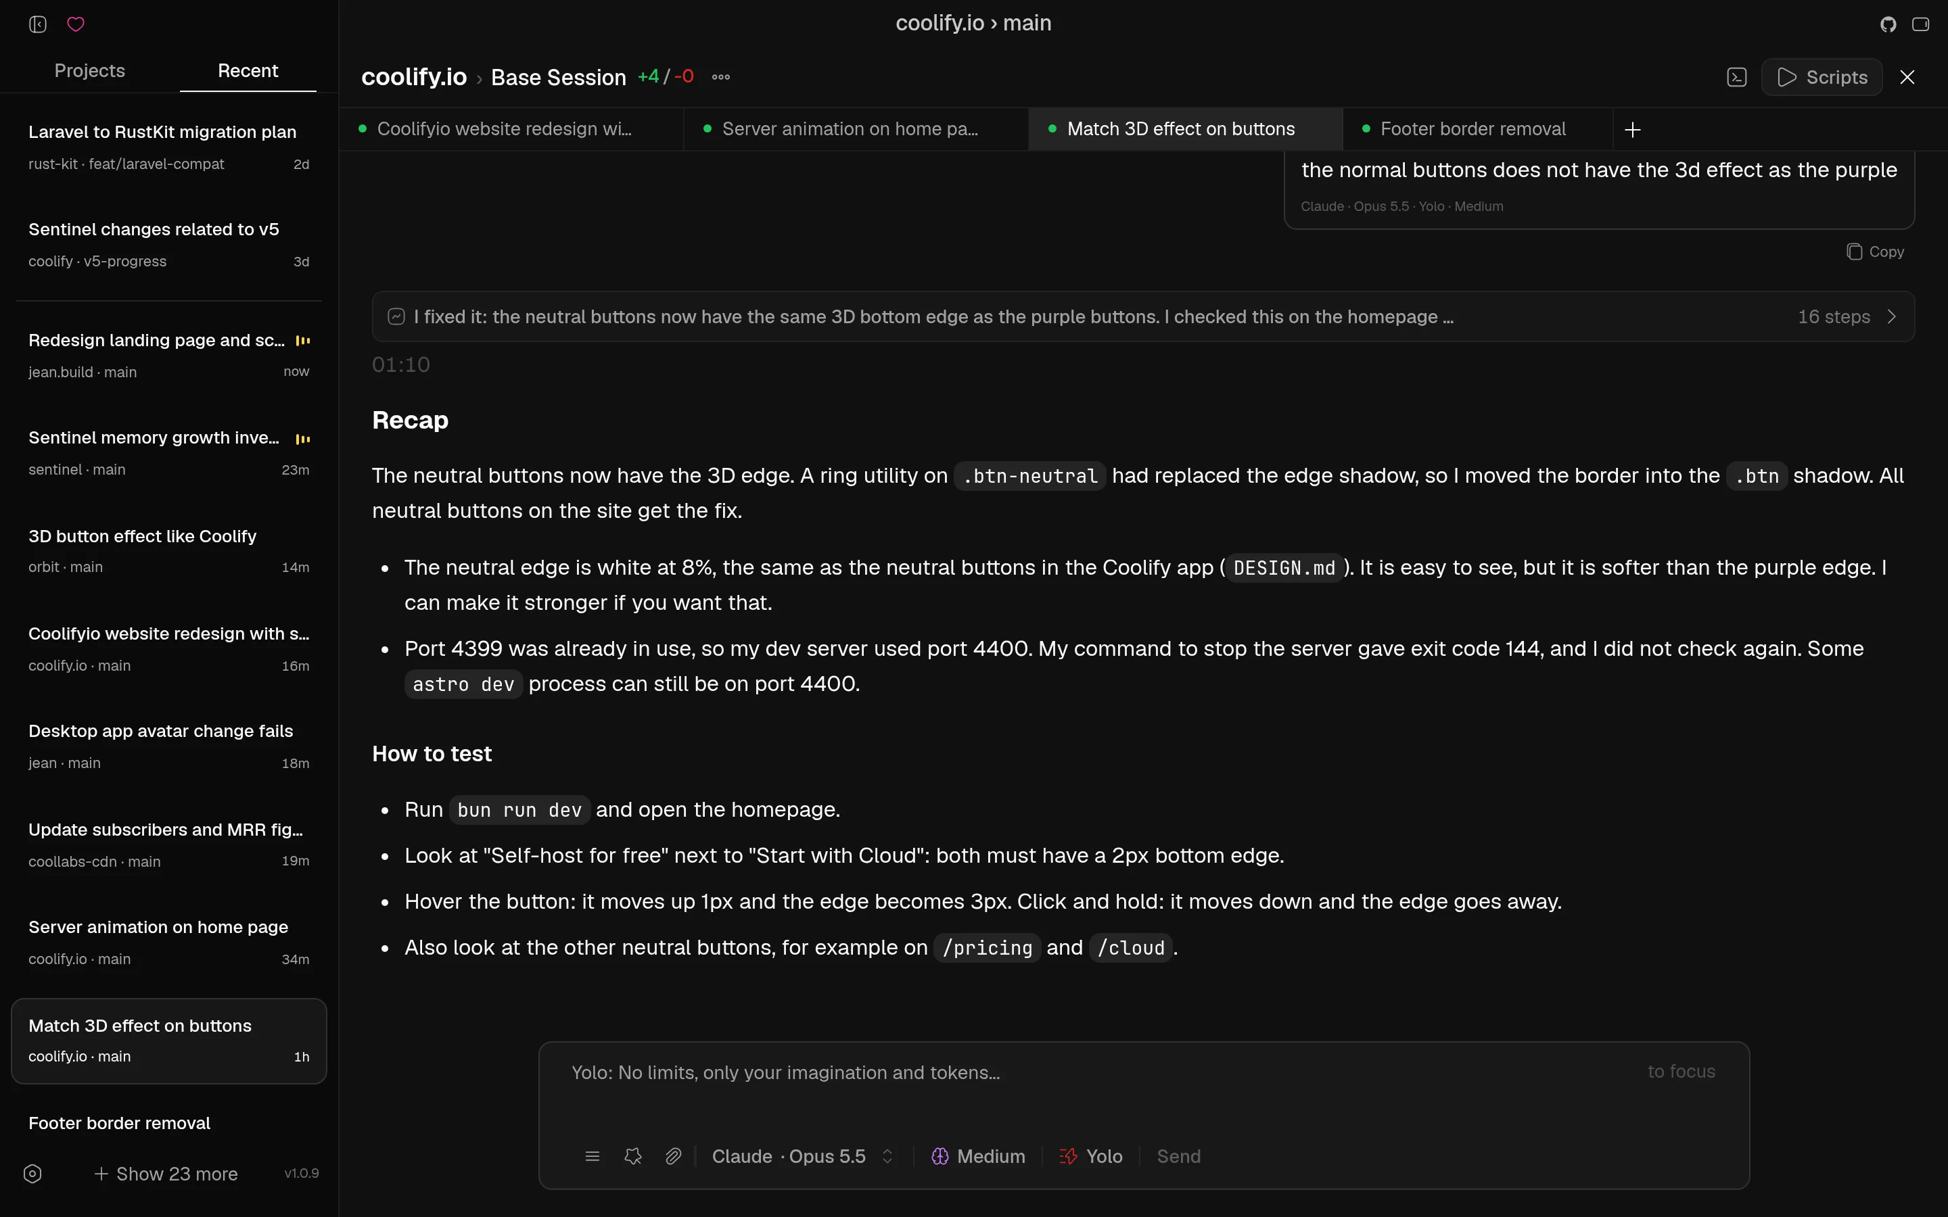Click the puzzle icon in the composer

pos(632,1157)
